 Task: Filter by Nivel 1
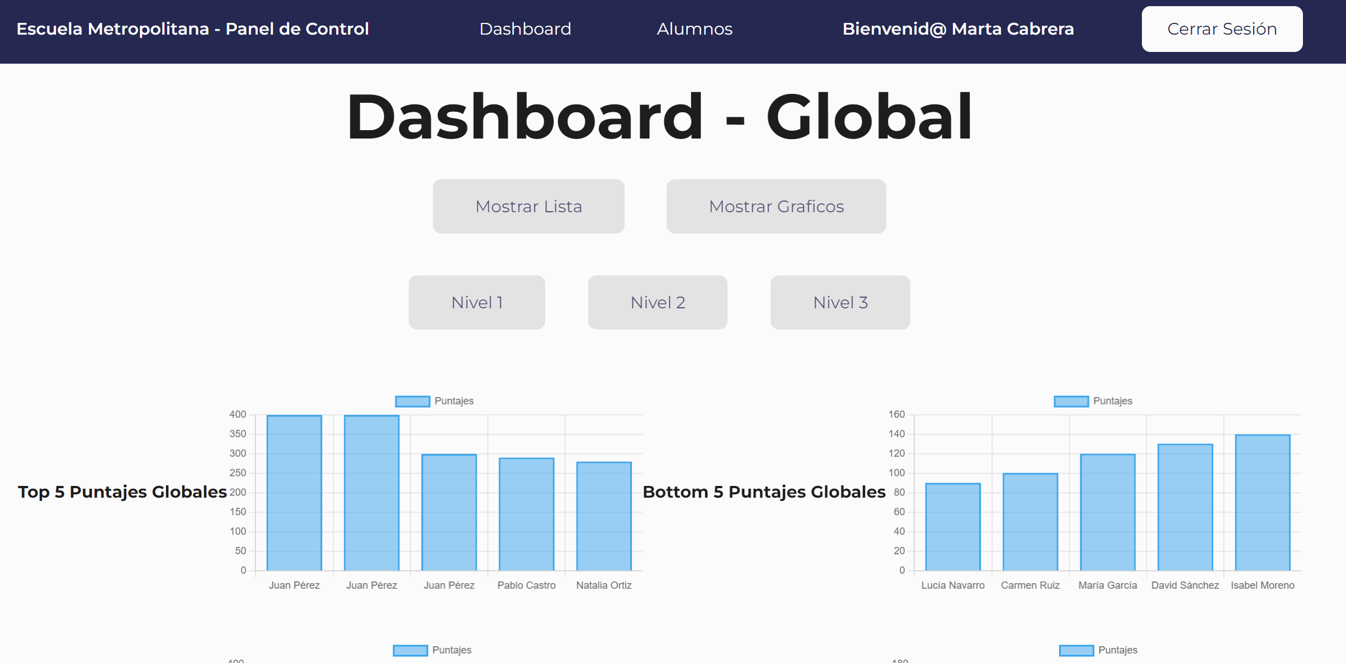coord(477,302)
